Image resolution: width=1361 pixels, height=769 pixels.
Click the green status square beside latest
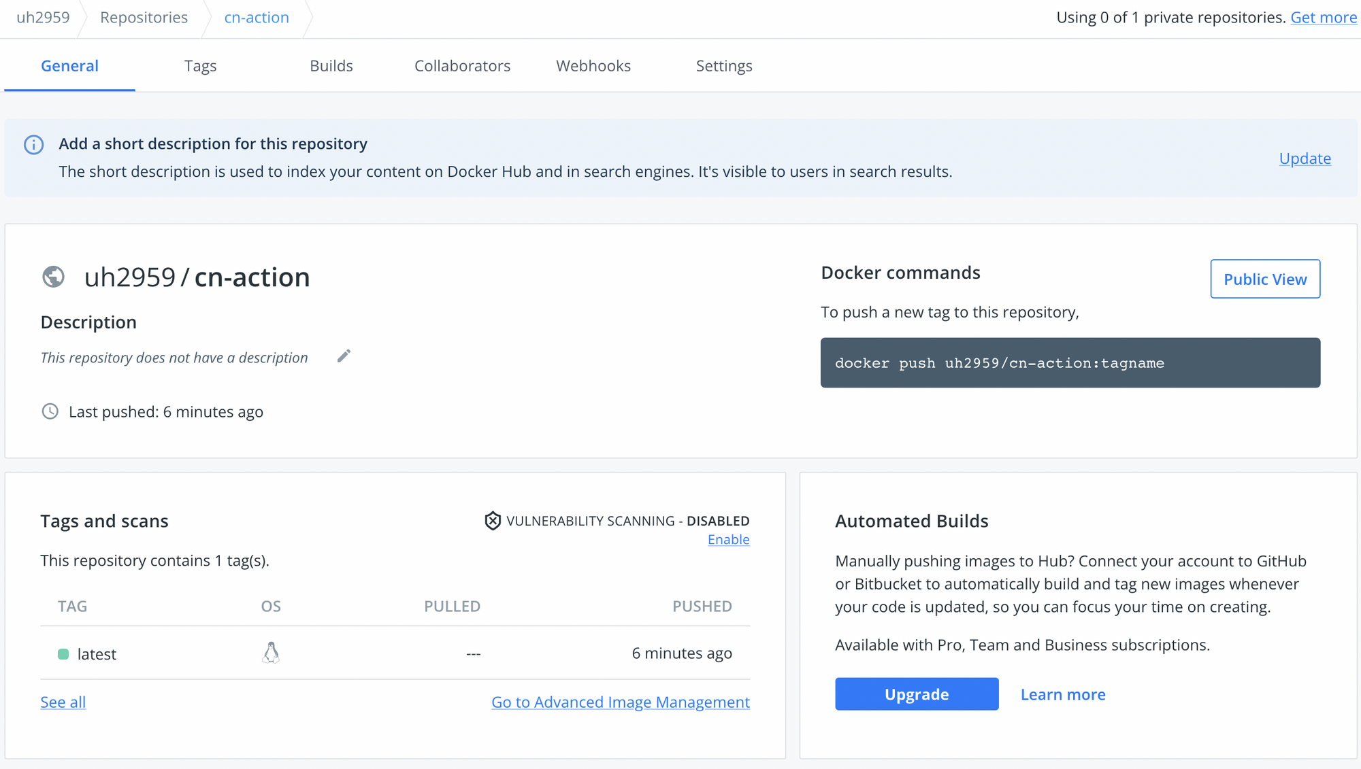point(63,654)
